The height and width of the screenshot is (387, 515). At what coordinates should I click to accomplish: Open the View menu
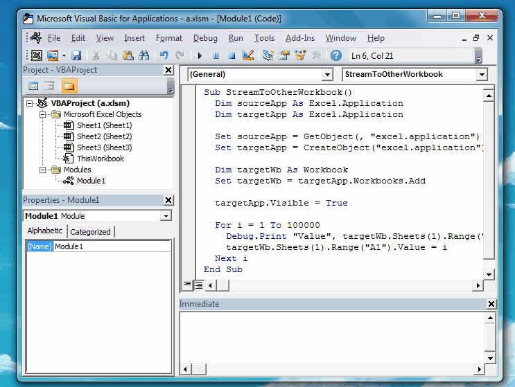[105, 38]
